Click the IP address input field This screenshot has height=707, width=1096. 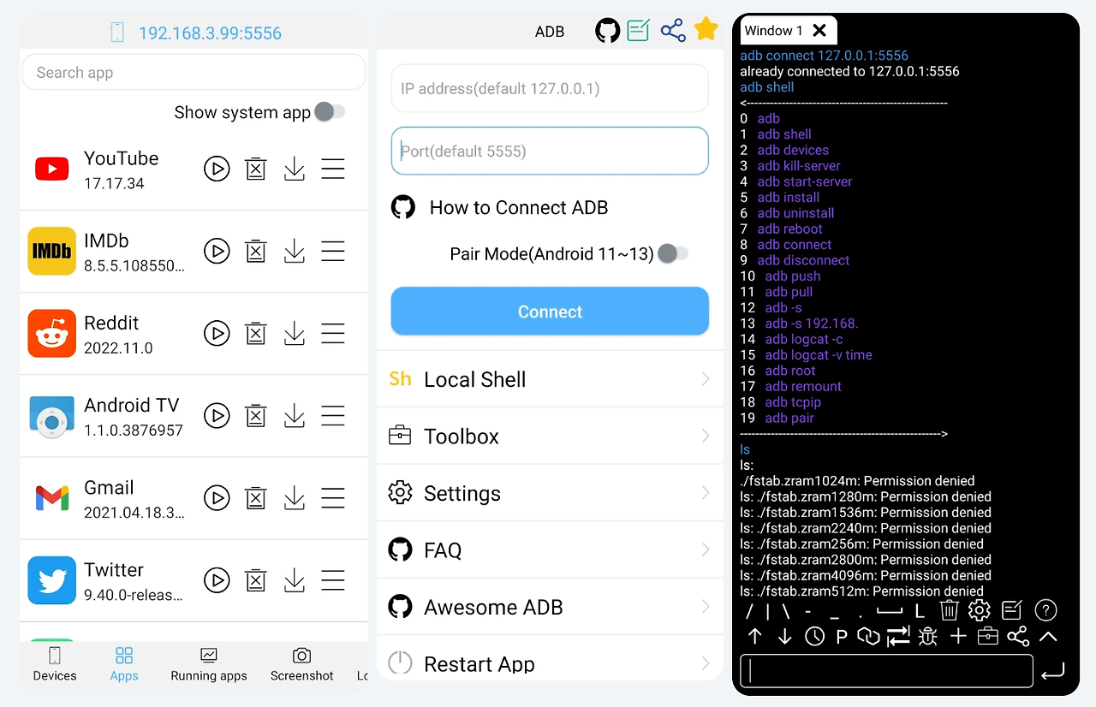tap(550, 88)
